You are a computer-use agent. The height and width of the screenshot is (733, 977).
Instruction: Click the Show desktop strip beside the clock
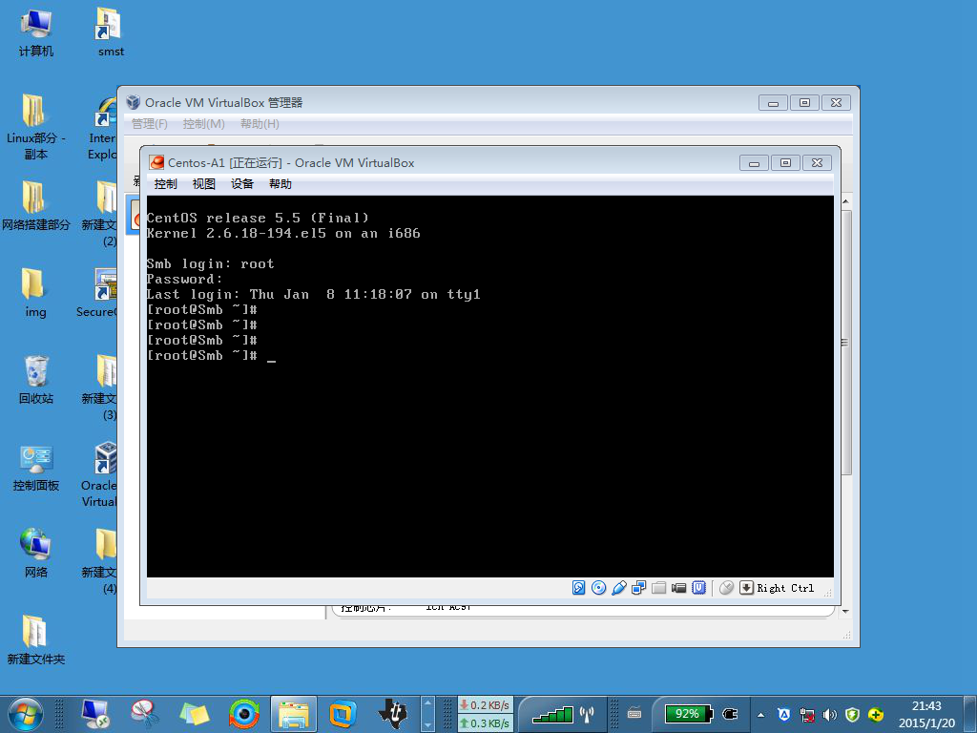click(x=970, y=714)
